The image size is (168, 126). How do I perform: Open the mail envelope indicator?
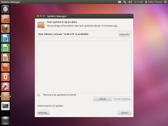(x=119, y=2)
